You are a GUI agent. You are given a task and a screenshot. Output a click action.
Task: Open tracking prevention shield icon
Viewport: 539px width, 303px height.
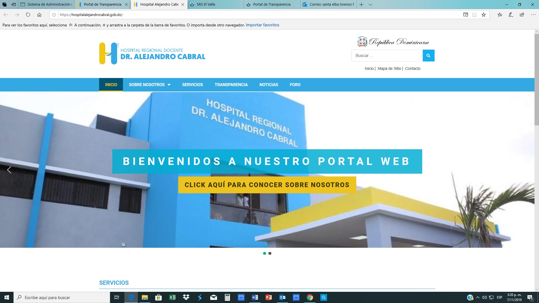pyautogui.click(x=465, y=15)
